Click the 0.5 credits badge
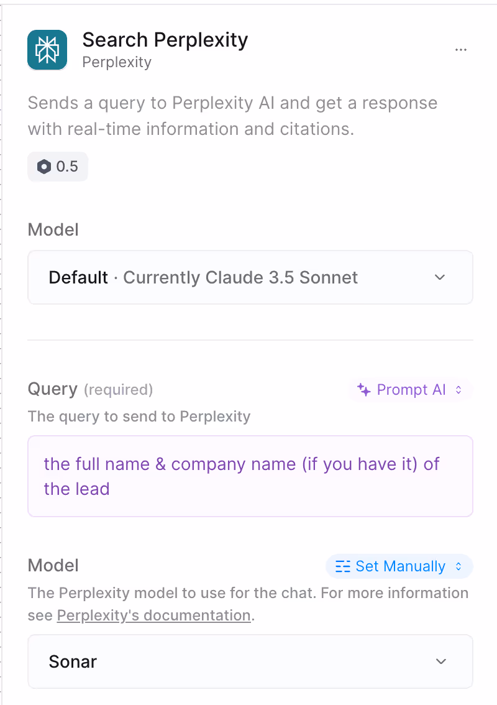This screenshot has width=497, height=705. (x=58, y=167)
